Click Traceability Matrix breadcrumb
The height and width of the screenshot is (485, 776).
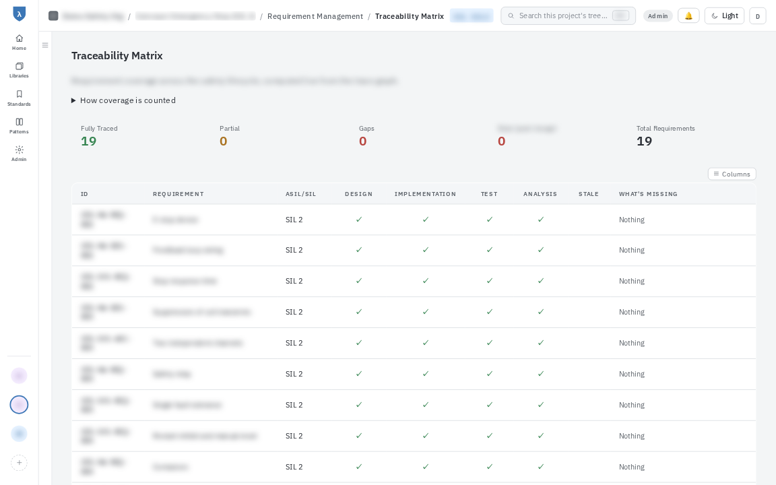(x=410, y=16)
